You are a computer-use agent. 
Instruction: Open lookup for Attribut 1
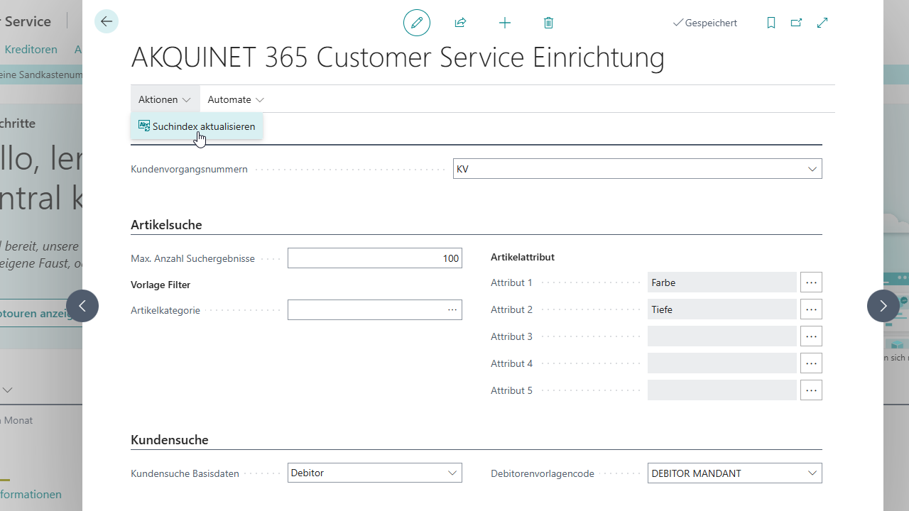click(x=811, y=282)
